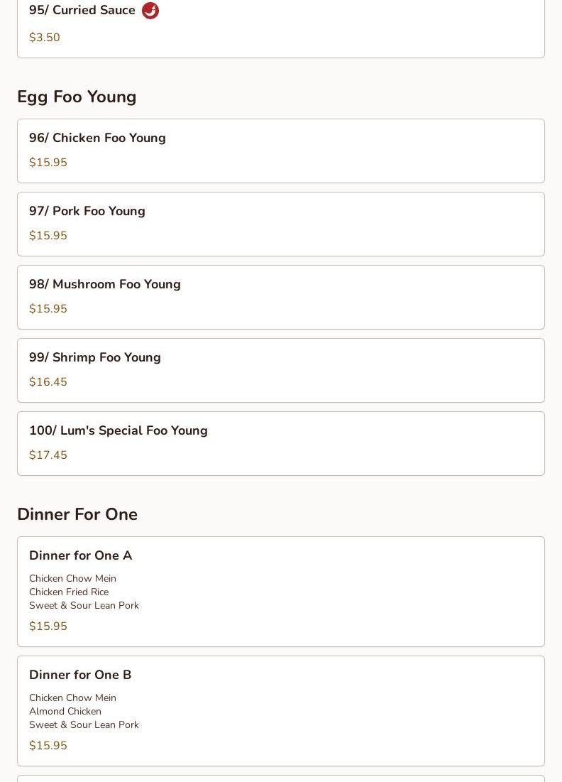
Task: Click Chicken Fried Rice in Dinner A description
Action: click(x=69, y=592)
